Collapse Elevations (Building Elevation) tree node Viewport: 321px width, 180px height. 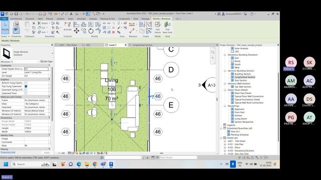225,55
